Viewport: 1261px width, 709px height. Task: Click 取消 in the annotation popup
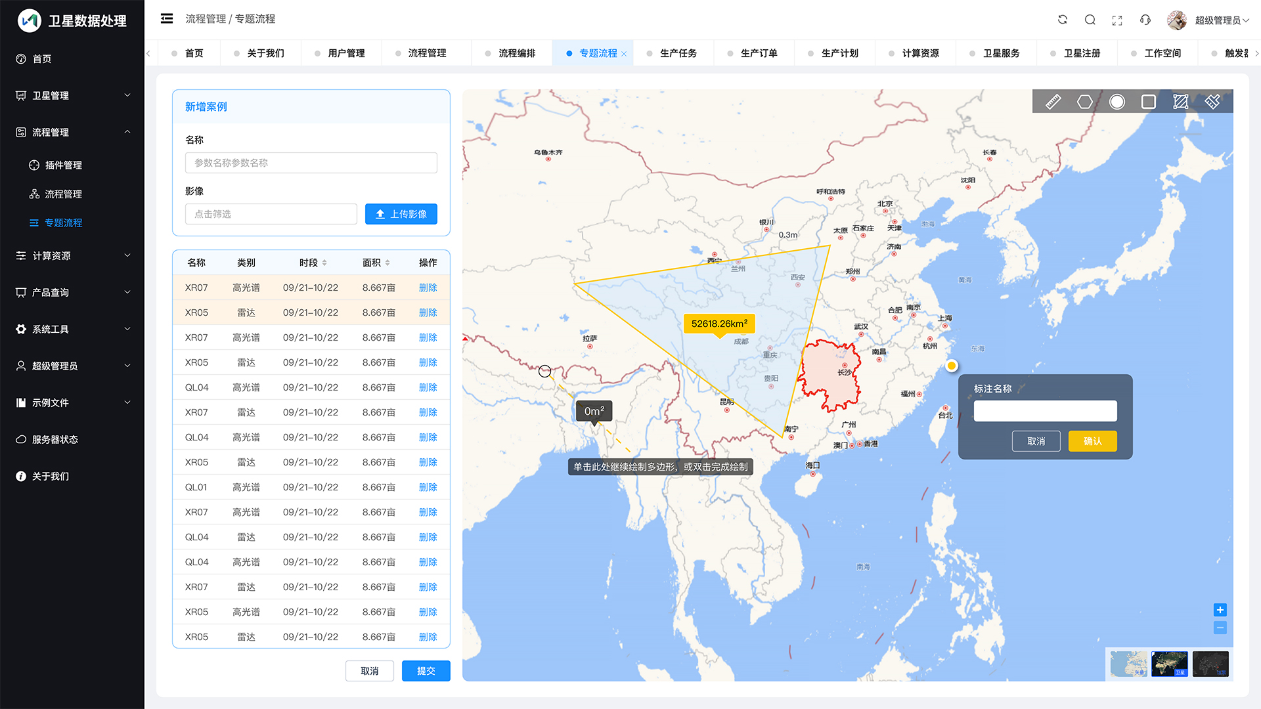[1036, 441]
